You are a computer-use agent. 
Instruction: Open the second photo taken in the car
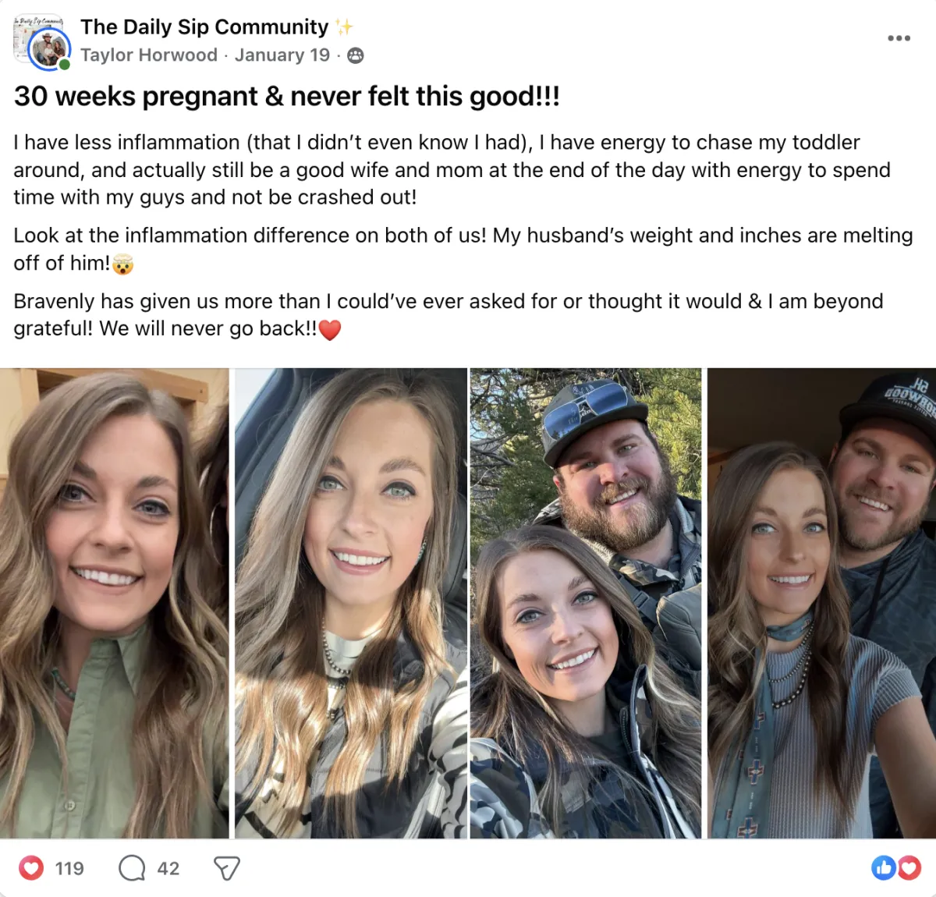pos(351,603)
